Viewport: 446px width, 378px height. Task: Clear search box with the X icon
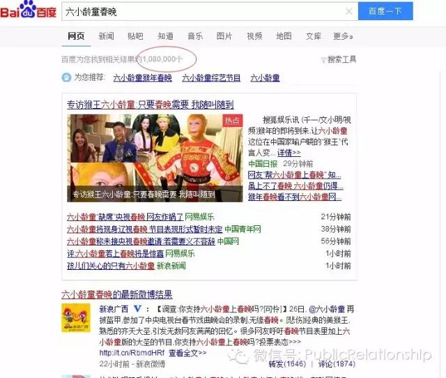tap(349, 11)
